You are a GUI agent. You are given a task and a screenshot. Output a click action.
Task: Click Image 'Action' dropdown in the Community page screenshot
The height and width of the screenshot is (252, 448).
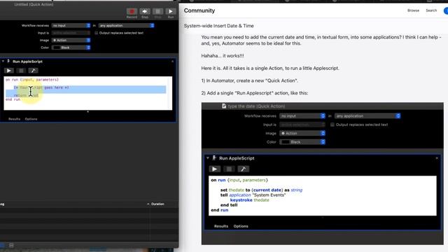pos(302,133)
